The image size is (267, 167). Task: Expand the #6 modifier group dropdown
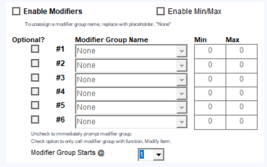click(x=181, y=121)
